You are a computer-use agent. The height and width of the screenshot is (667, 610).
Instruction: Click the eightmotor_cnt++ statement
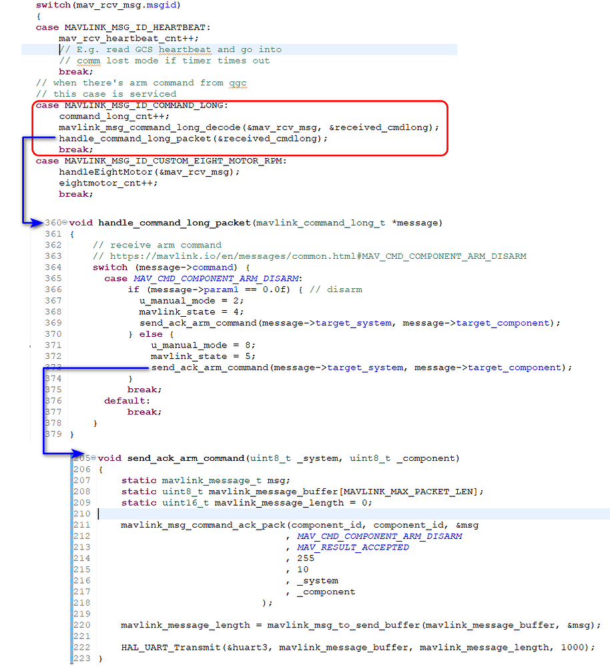(x=100, y=183)
